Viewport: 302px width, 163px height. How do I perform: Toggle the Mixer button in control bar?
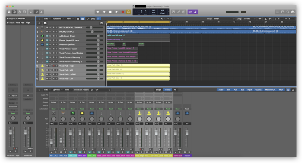[36, 12]
